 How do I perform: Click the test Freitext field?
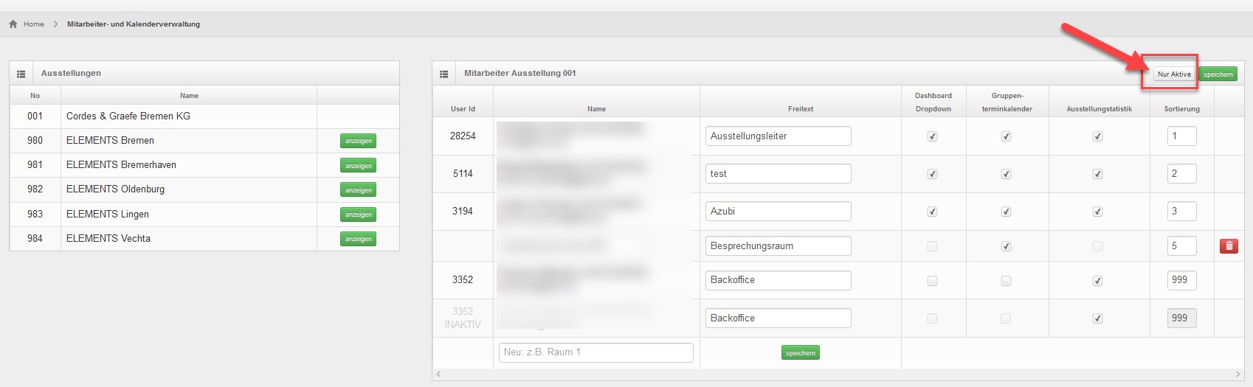(779, 174)
